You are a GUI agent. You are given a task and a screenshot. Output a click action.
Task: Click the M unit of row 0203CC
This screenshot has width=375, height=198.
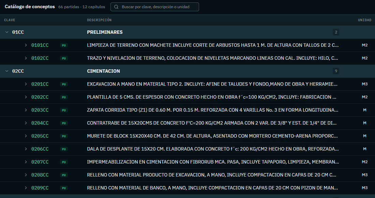(364, 110)
